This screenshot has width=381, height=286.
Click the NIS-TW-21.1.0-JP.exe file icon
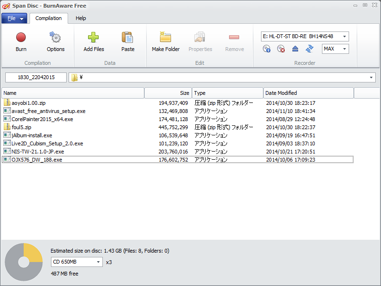(7, 151)
